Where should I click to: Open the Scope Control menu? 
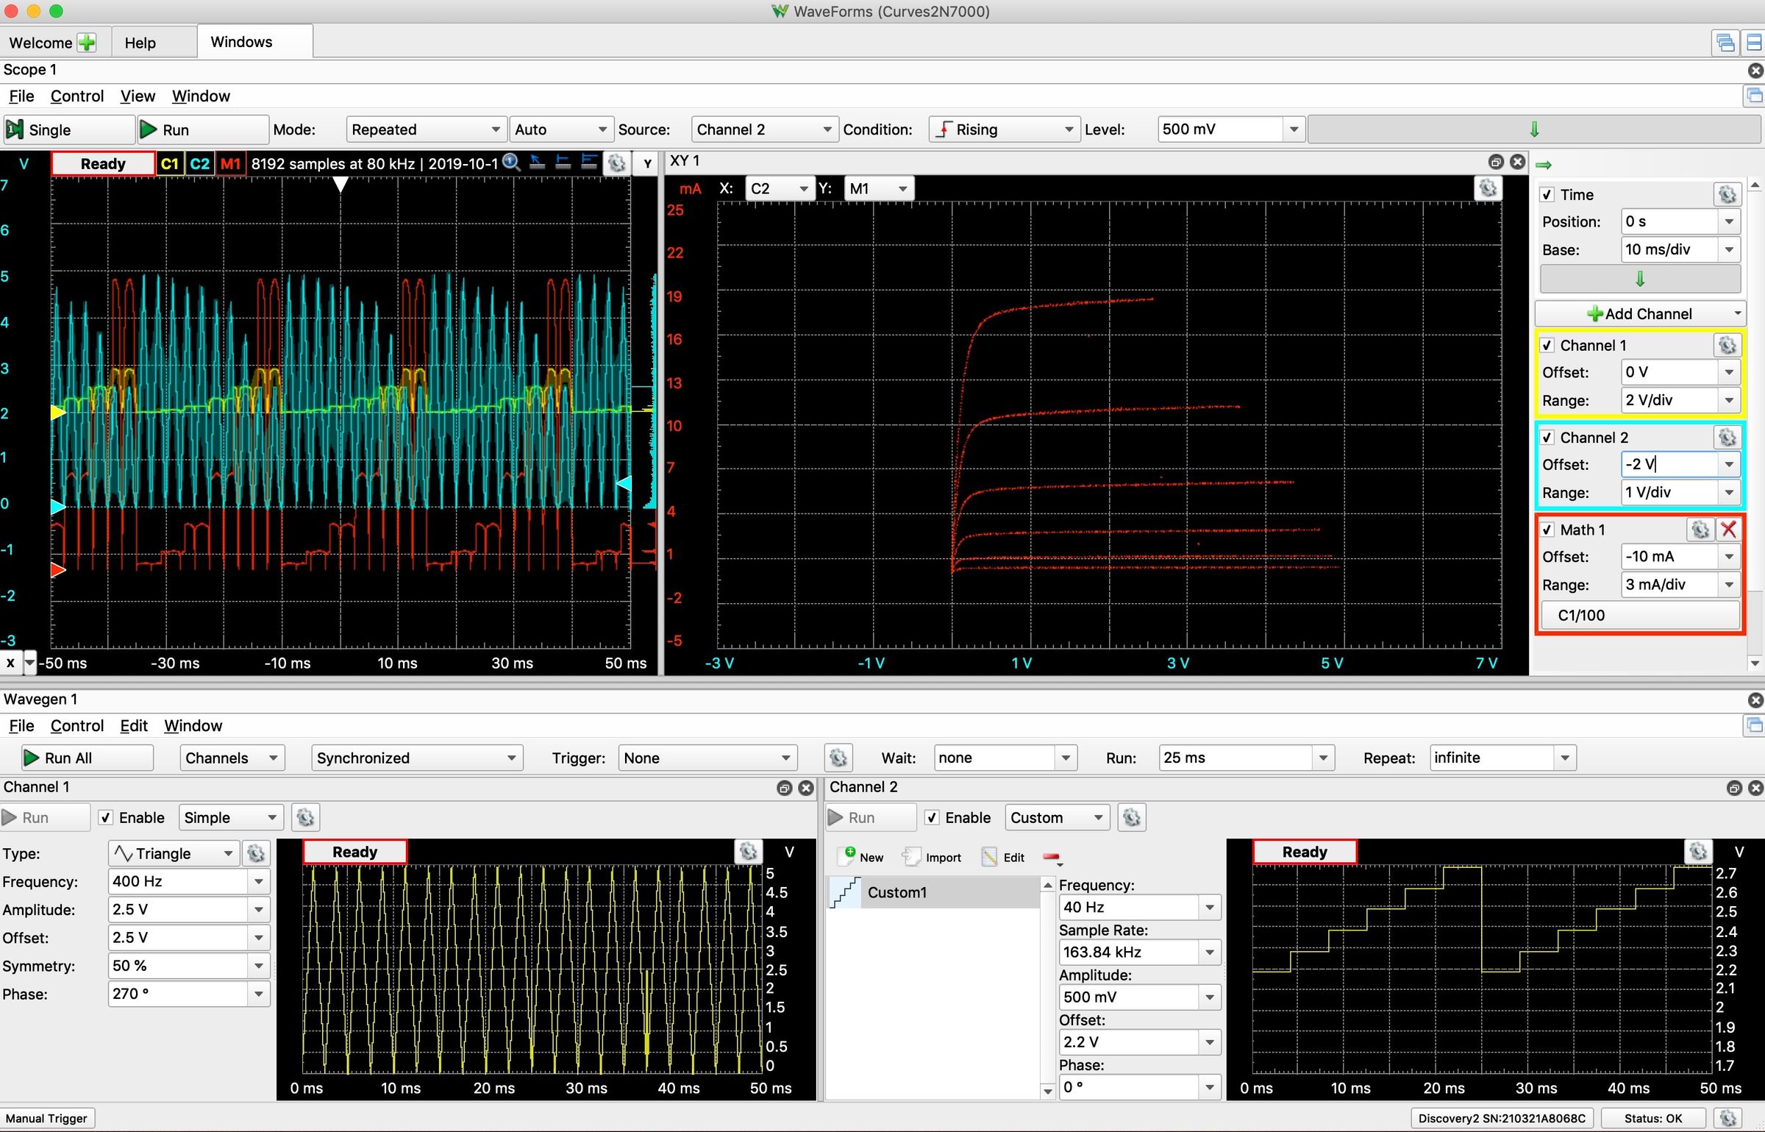click(x=76, y=96)
